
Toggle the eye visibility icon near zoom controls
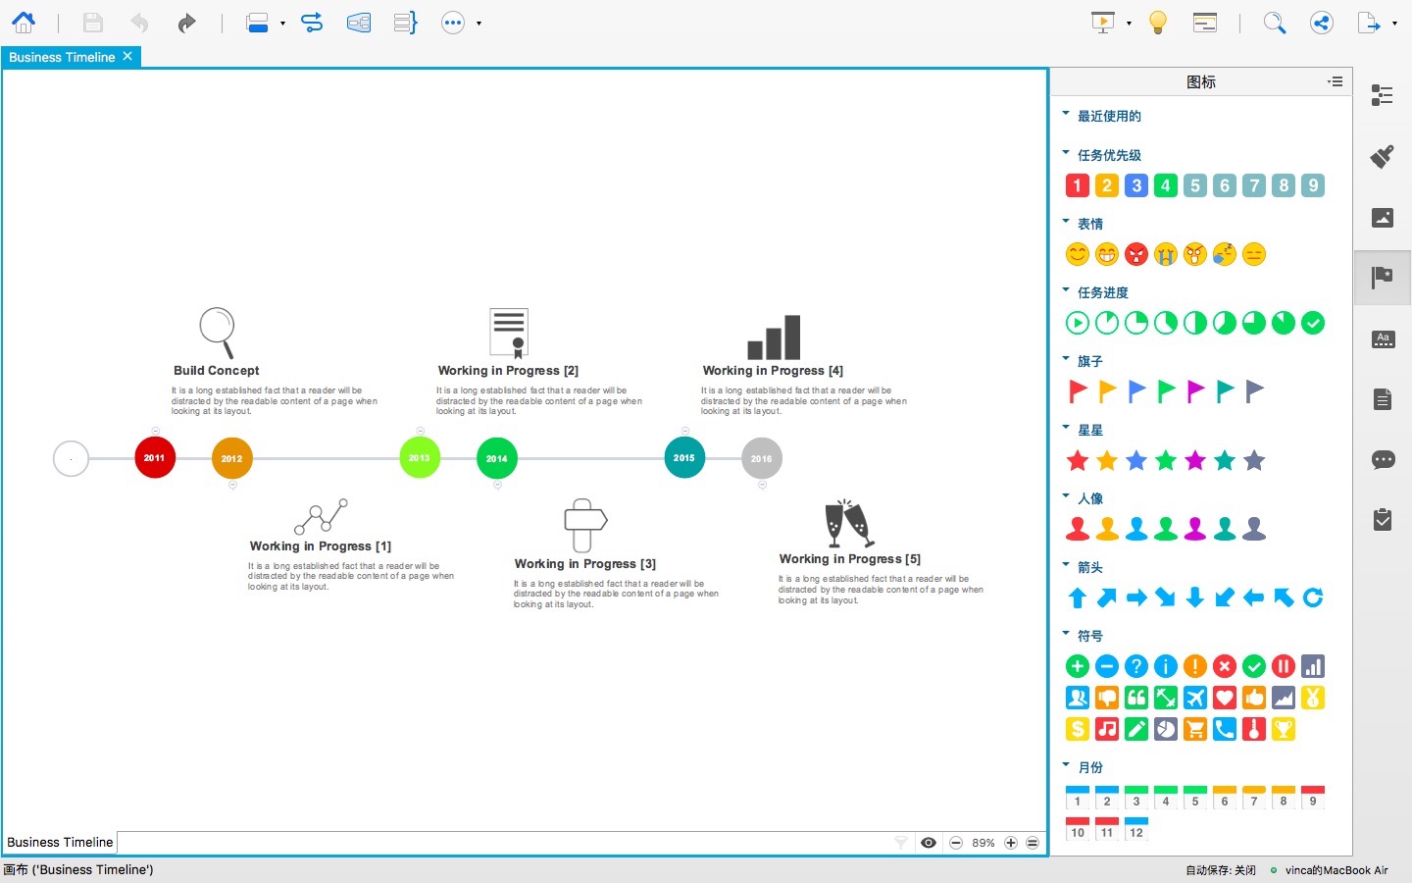(928, 843)
